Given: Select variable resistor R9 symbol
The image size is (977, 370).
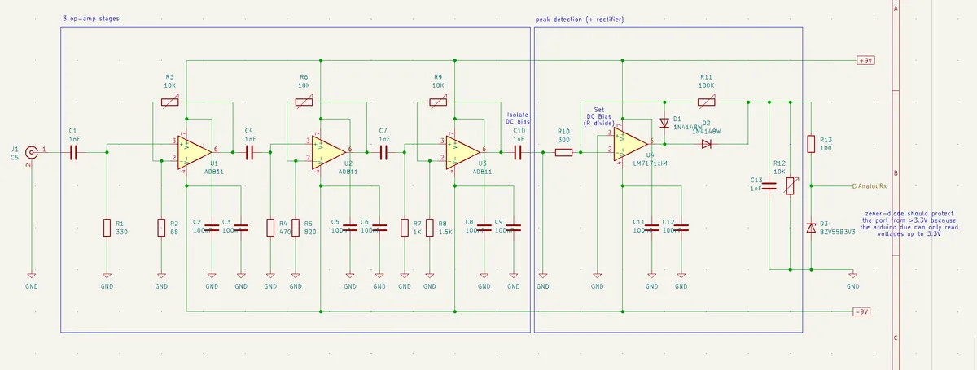Looking at the screenshot, I should [438, 102].
